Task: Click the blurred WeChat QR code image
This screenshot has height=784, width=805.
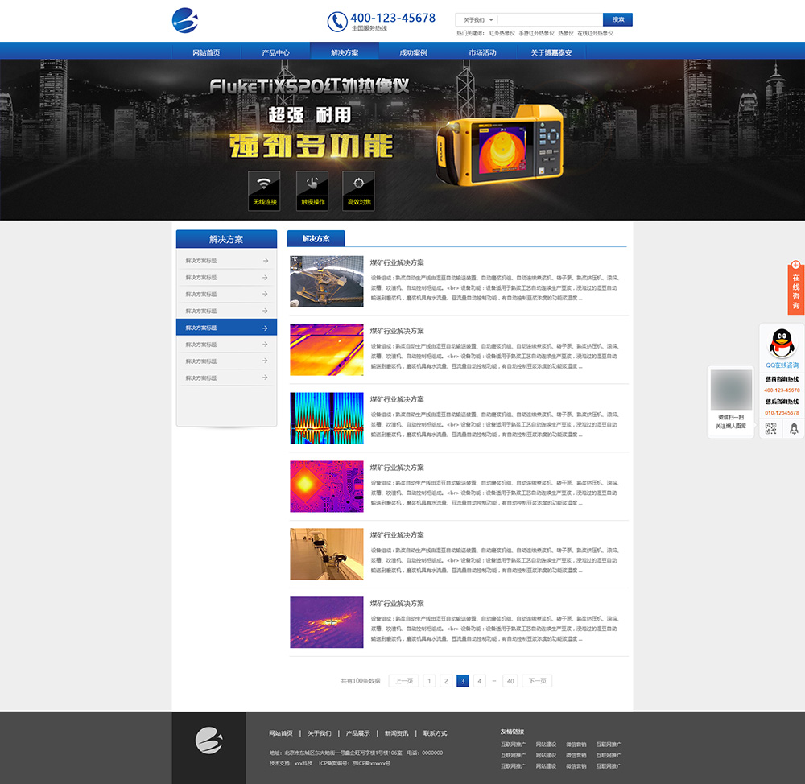Action: tap(731, 390)
